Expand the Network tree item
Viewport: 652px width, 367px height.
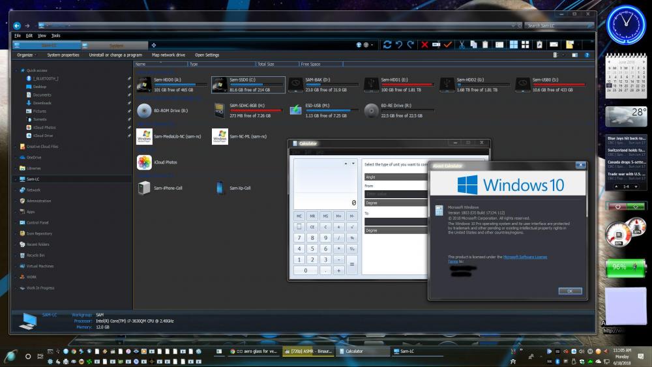16,190
